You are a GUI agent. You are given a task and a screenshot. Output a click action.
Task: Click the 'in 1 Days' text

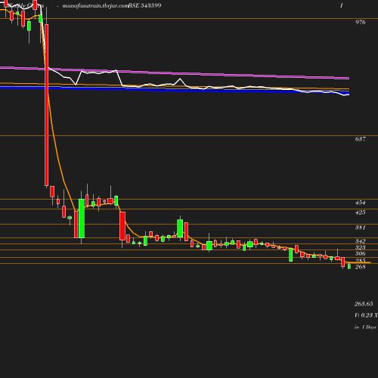pos(365,327)
